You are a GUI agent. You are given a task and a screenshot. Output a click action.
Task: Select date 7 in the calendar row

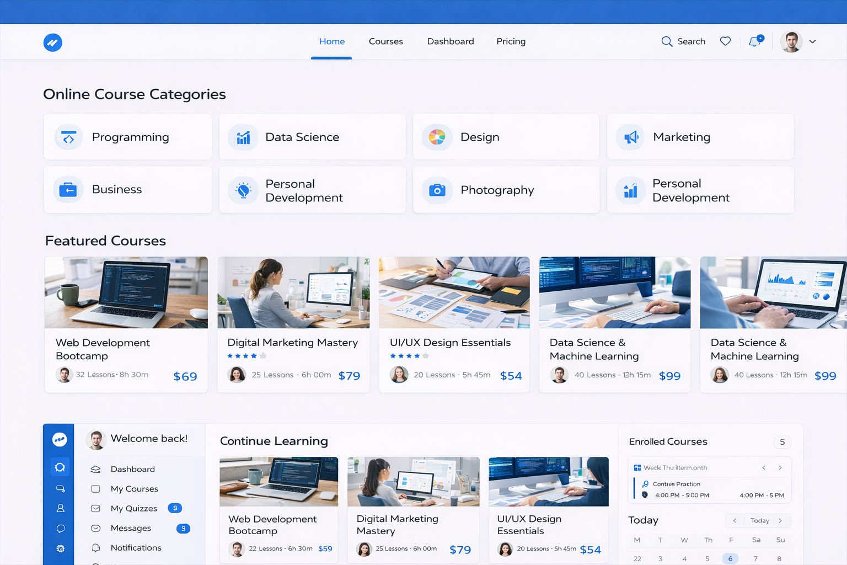(755, 558)
